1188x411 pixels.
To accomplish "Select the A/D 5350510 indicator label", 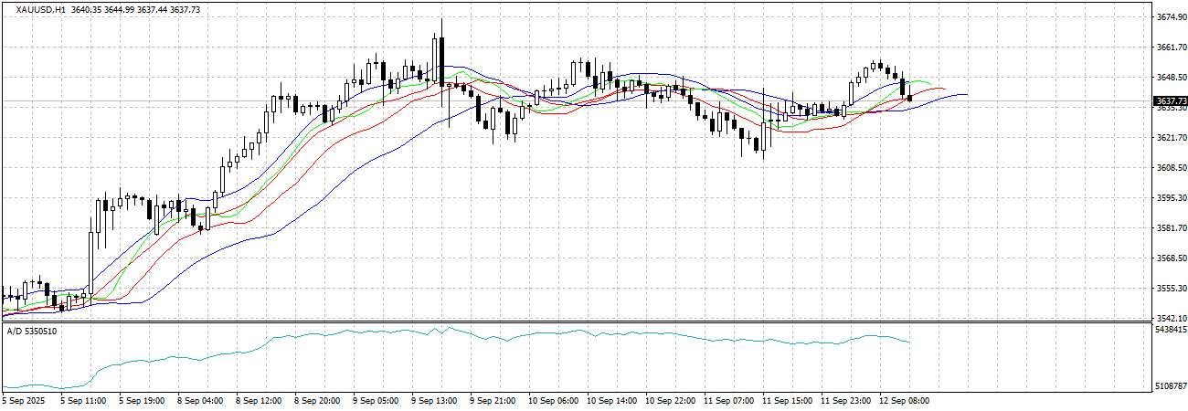I will (x=32, y=330).
